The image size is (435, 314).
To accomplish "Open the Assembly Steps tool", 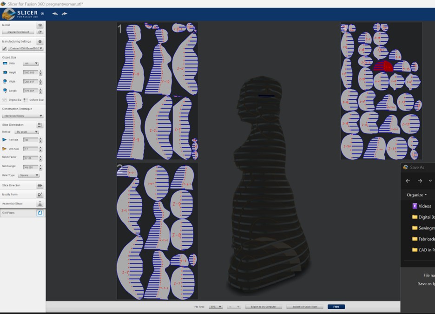I will 40,204.
